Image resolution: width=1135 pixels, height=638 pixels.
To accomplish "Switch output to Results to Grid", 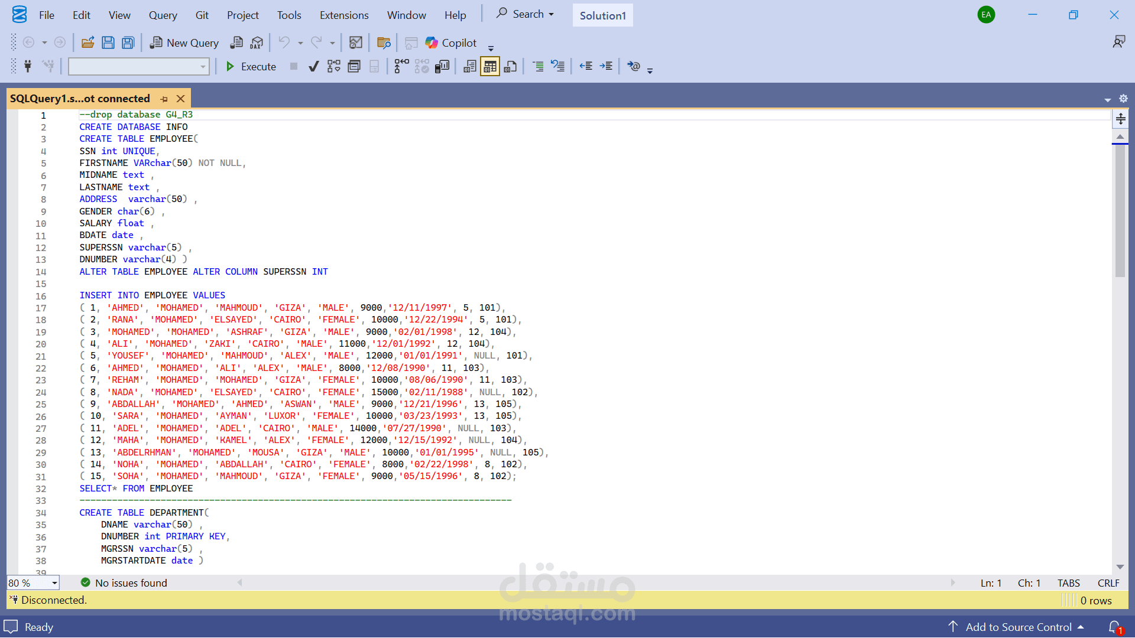I will pos(490,66).
